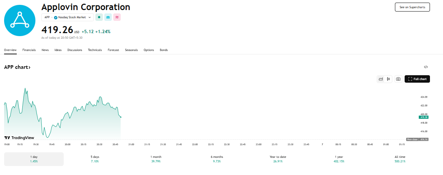443x175 pixels.
Task: Click the 416.00 price axis label
Action: (x=424, y=131)
